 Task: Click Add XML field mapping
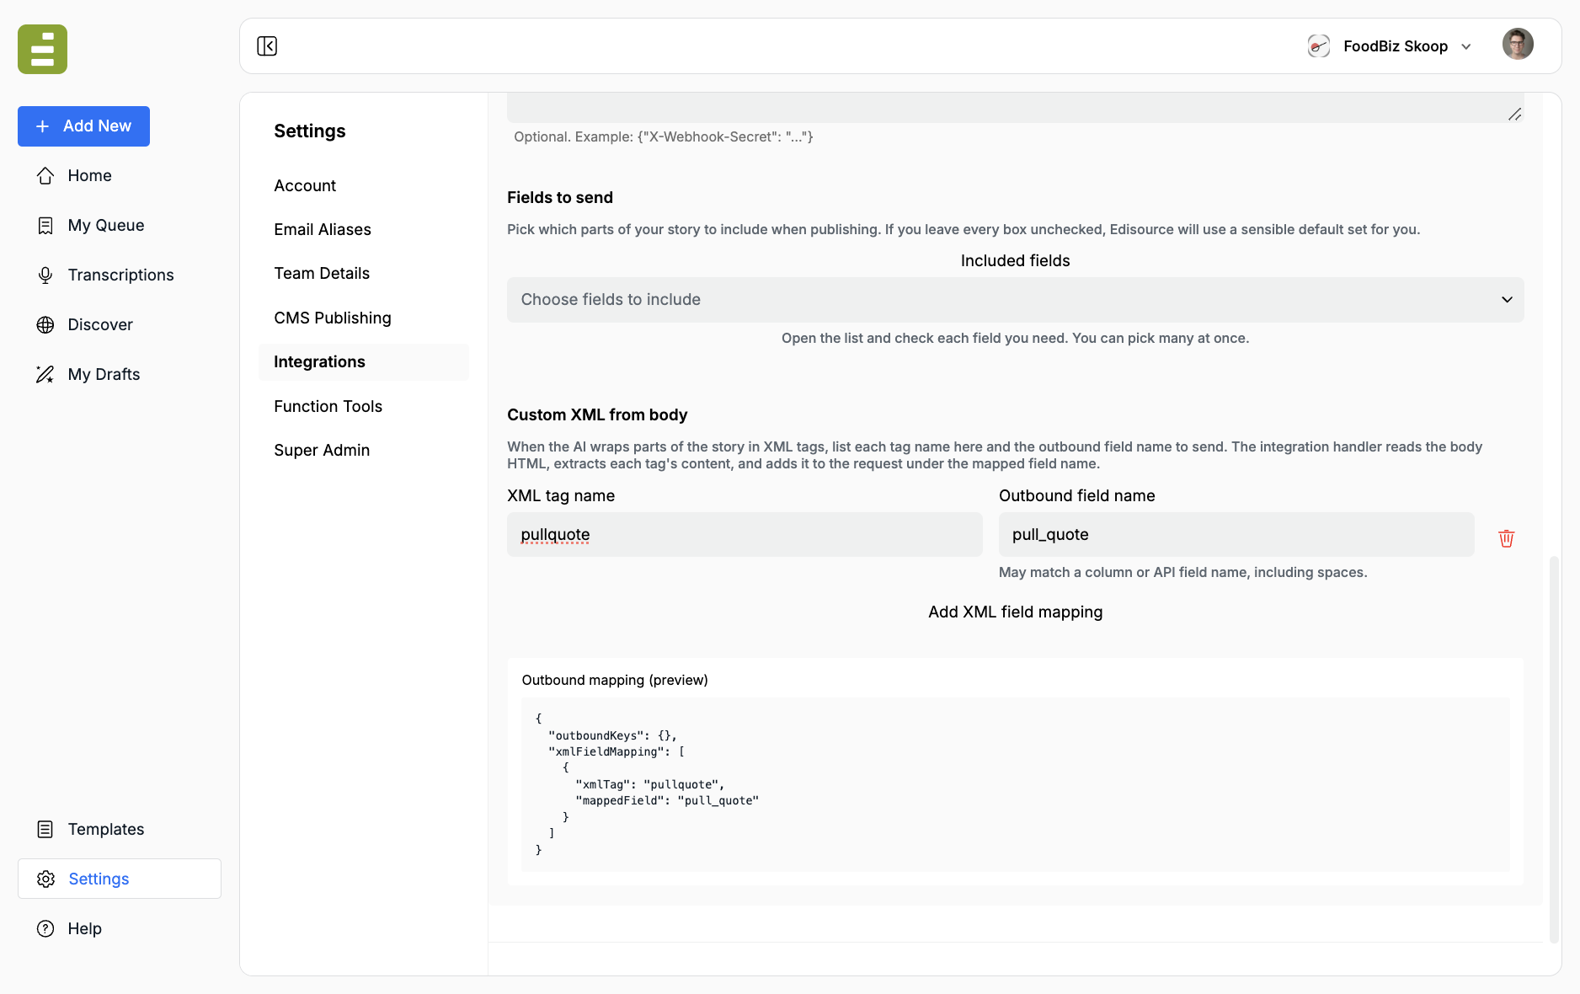click(x=1015, y=612)
